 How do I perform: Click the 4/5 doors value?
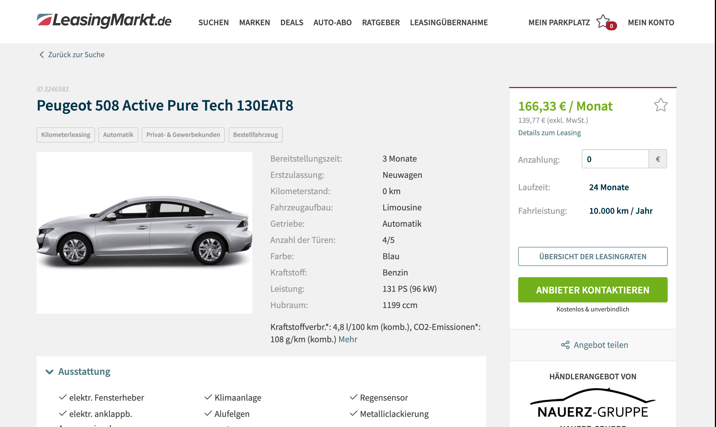click(388, 240)
